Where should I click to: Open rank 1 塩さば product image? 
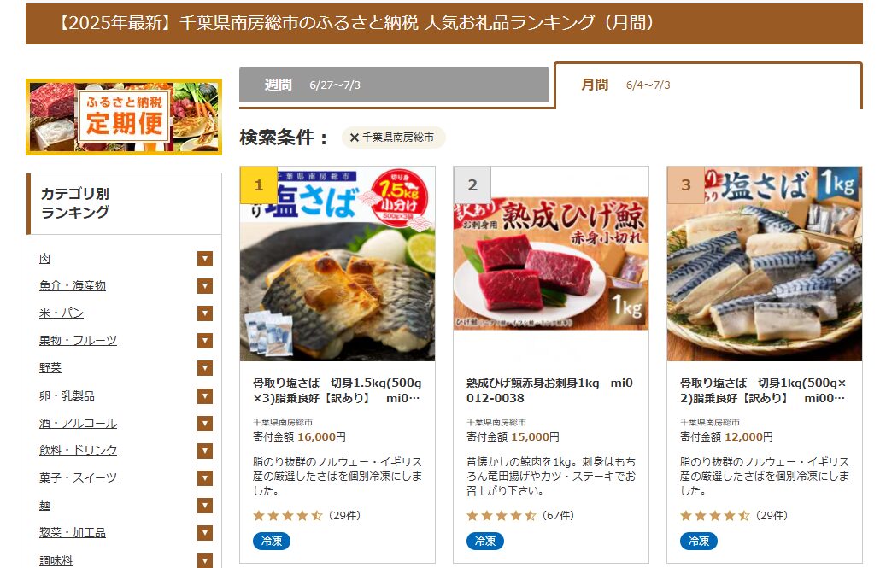click(x=337, y=264)
